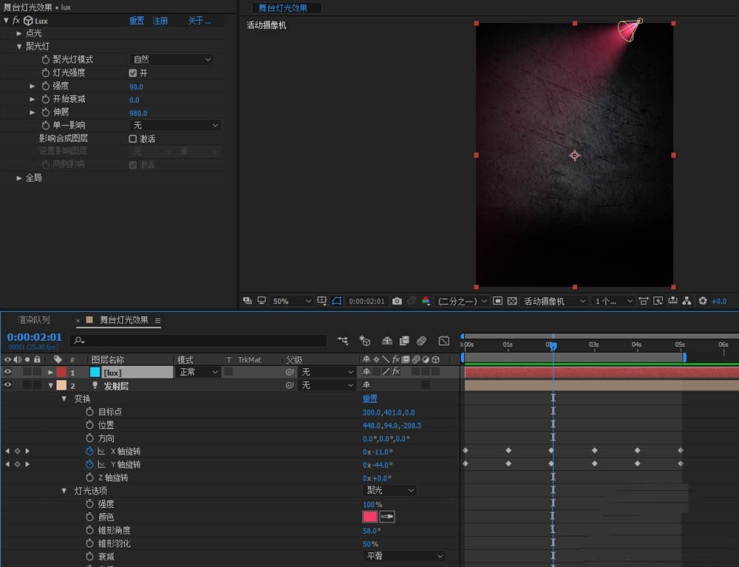The width and height of the screenshot is (739, 567).
Task: Click reset exposure icon
Action: 703,301
